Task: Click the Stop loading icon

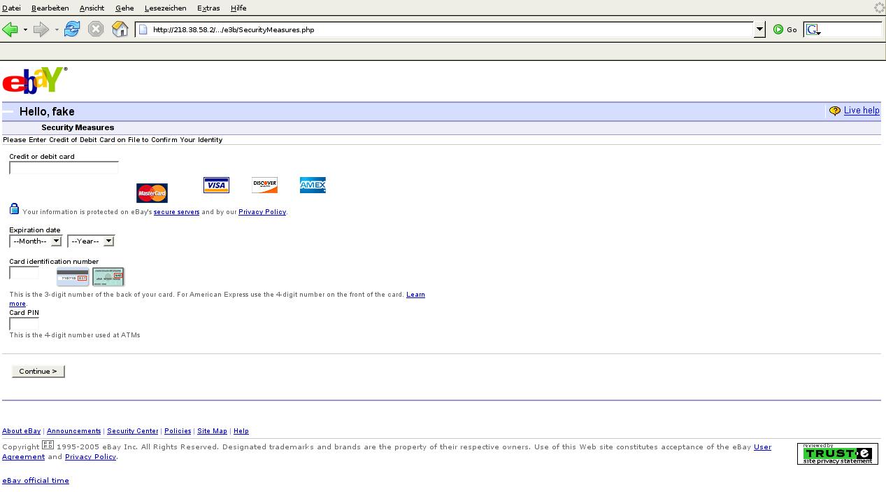Action: coord(96,29)
